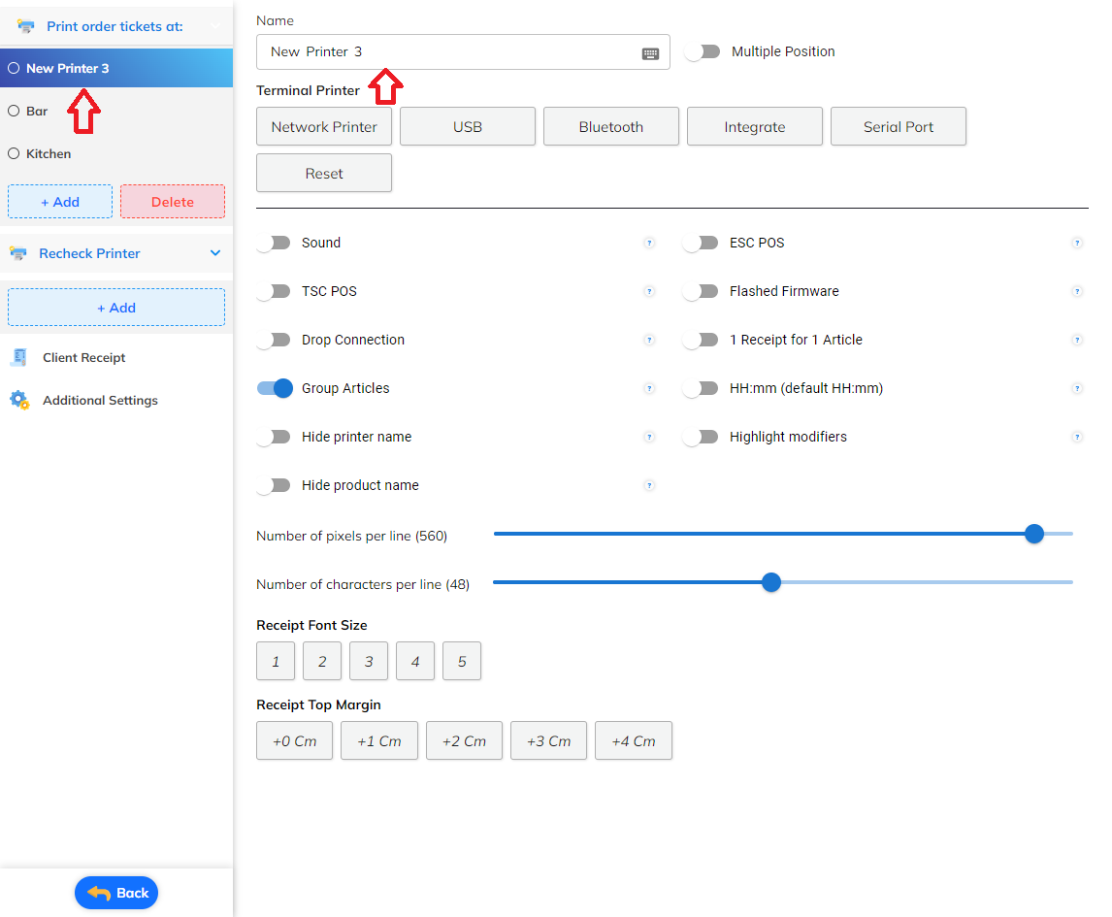Add a new order ticket printer

(x=60, y=202)
